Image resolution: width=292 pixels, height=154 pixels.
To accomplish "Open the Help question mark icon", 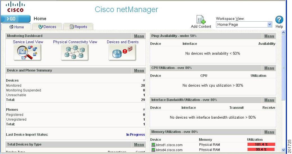I will [x=279, y=20].
